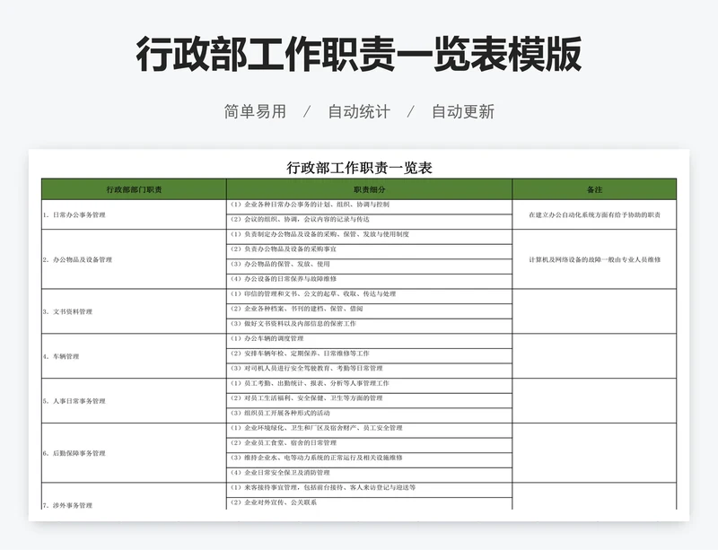This screenshot has height=550, width=718.
Task: Click empty remark cell beside 文书资料管理
Action: (594, 311)
